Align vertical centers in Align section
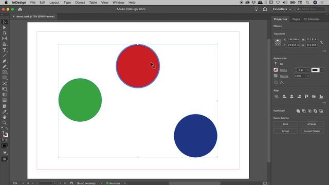The image size is (329, 185). pos(314,97)
